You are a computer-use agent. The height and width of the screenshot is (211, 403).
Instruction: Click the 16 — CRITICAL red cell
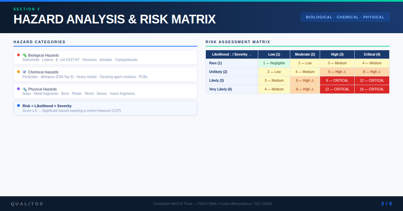coord(372,90)
